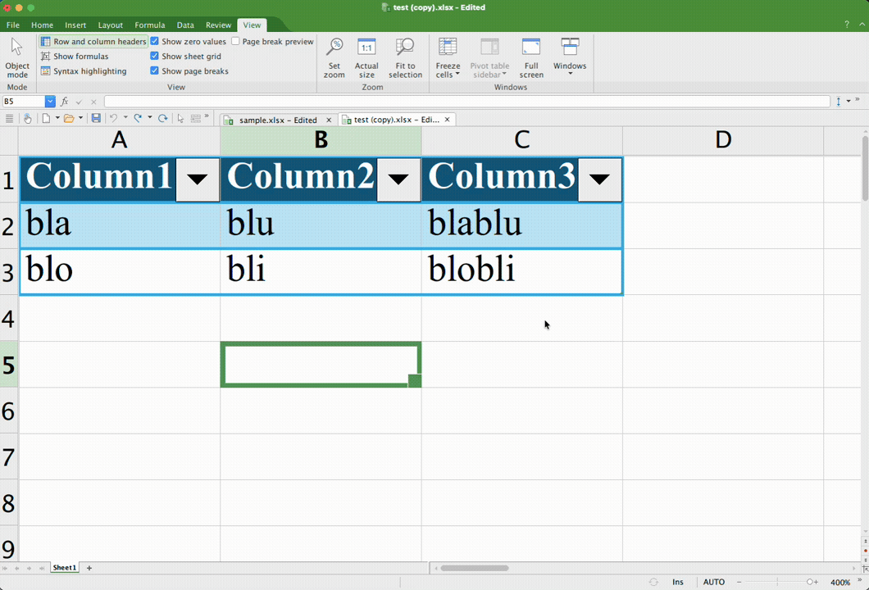This screenshot has width=869, height=590.
Task: Click the Show formulas button
Action: [x=80, y=57]
